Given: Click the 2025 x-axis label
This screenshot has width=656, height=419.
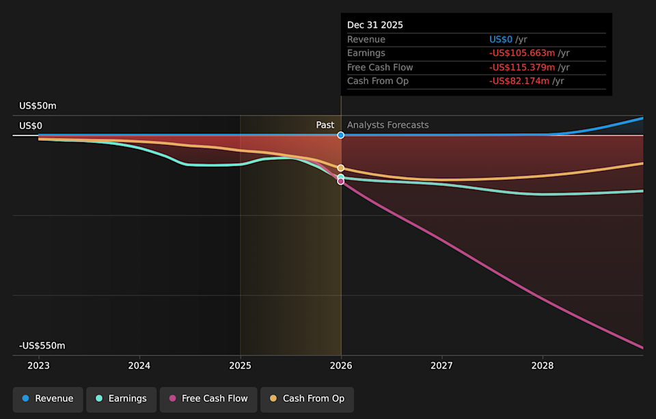Looking at the screenshot, I should (x=240, y=366).
